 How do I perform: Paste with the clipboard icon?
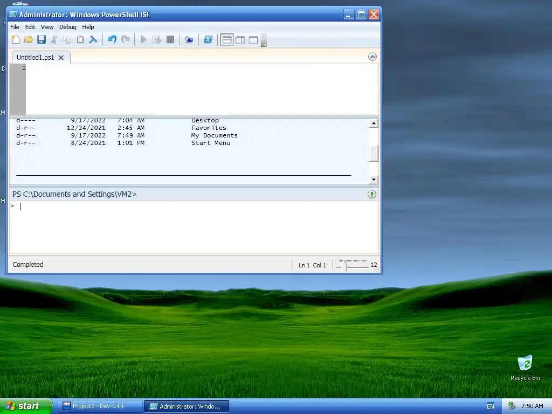point(80,40)
